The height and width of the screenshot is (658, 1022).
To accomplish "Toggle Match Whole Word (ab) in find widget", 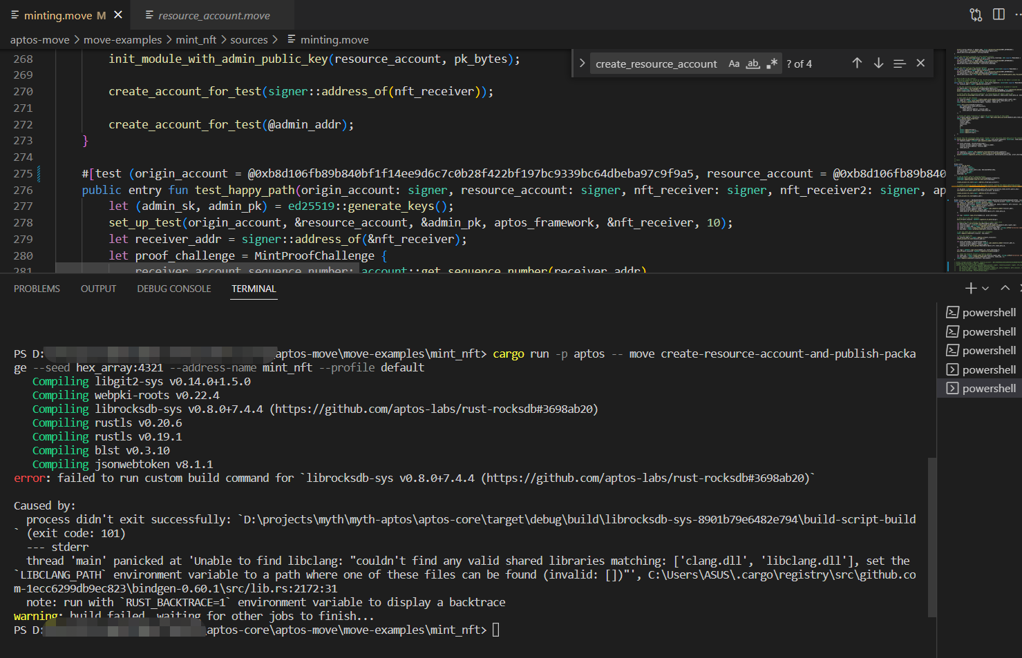I will tap(753, 64).
